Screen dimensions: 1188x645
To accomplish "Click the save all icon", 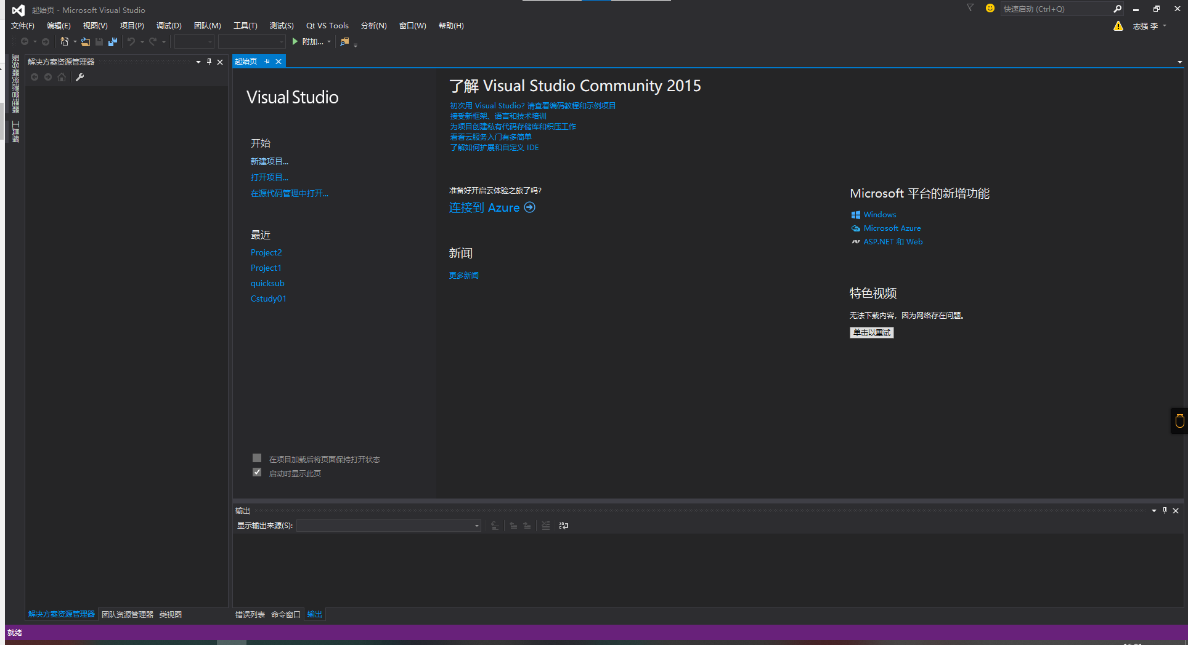I will tap(113, 42).
